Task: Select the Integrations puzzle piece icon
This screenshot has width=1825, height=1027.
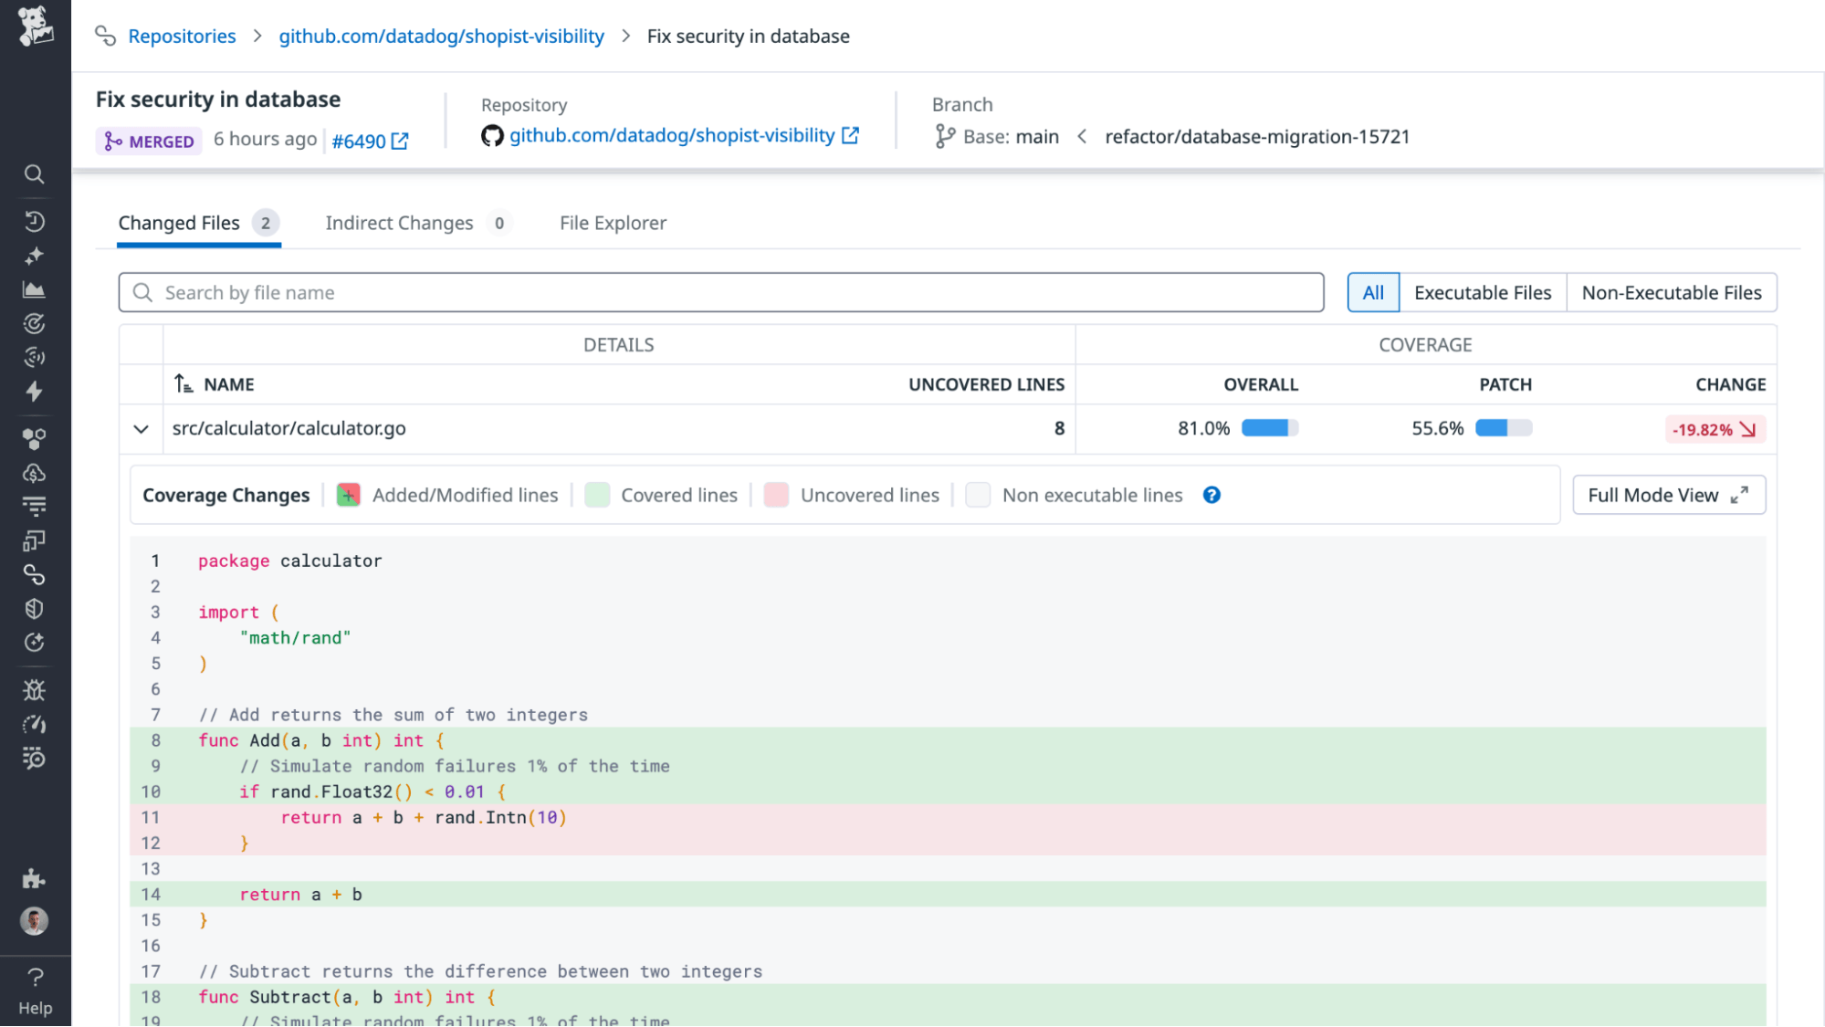Action: (35, 879)
